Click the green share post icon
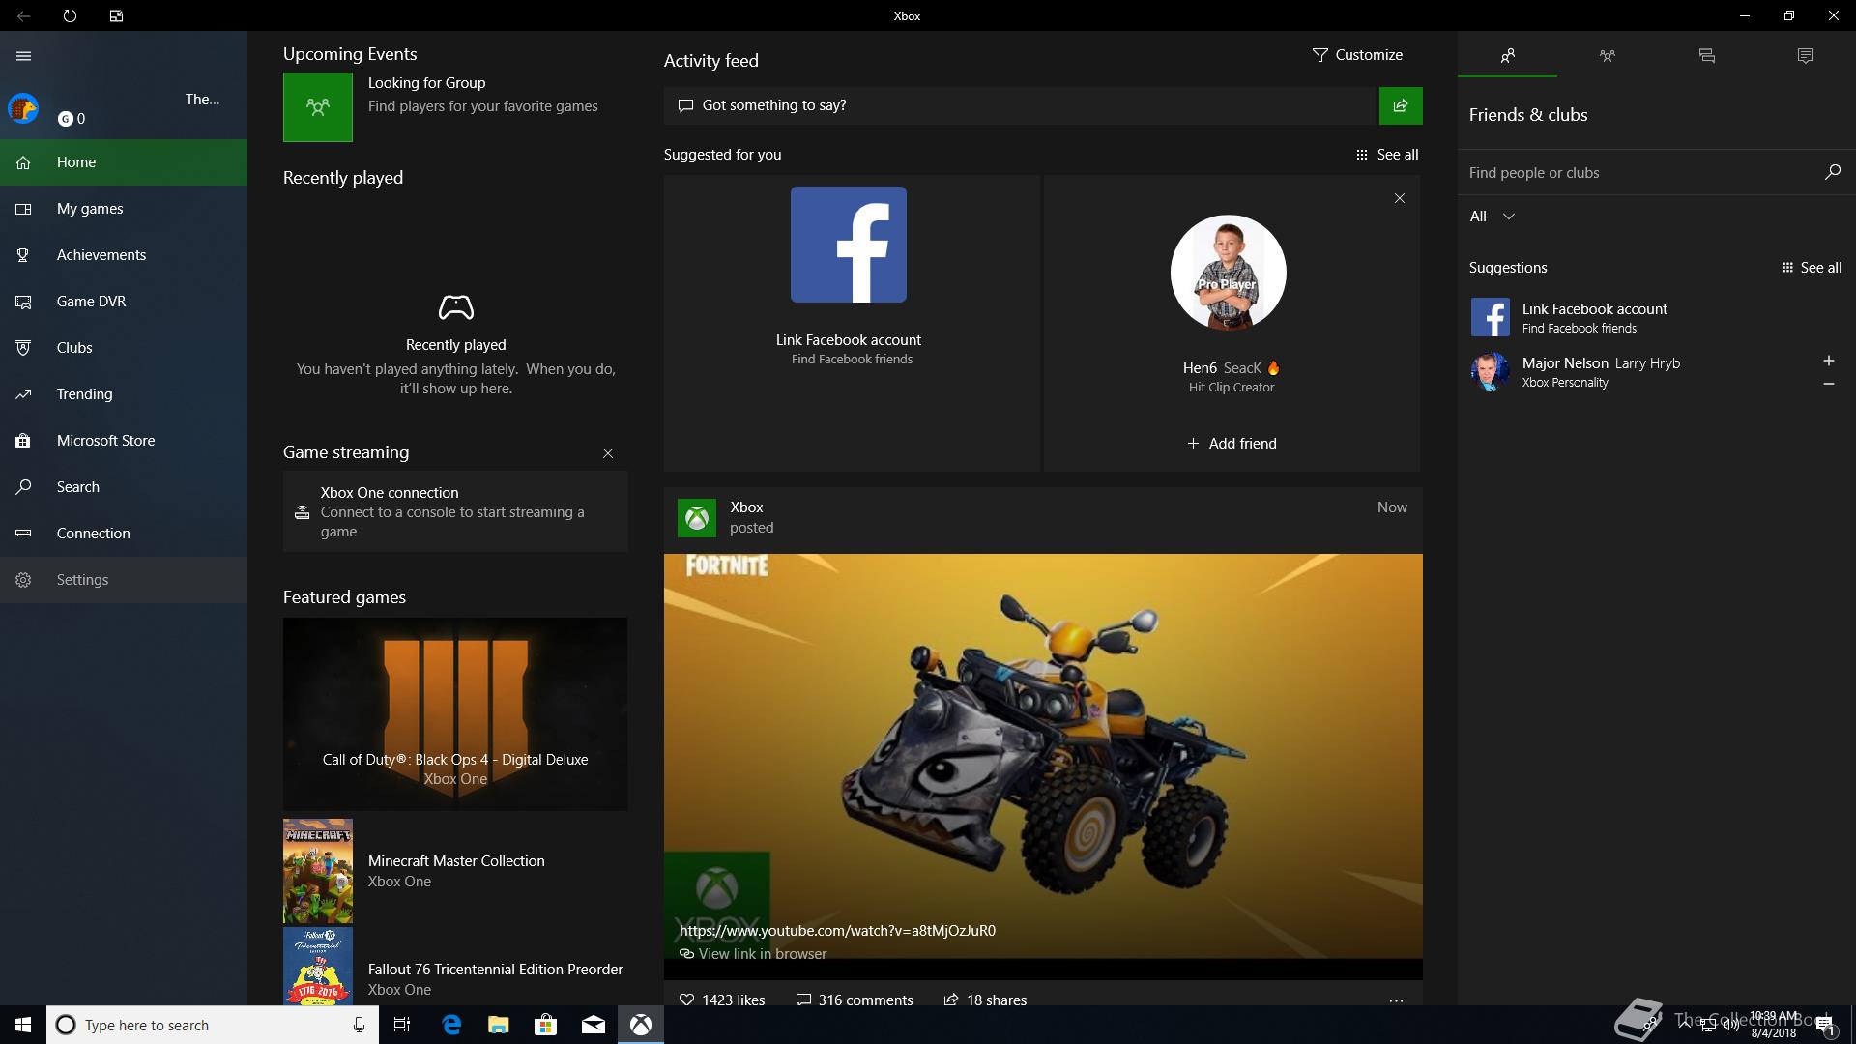This screenshot has height=1044, width=1856. pos(1401,105)
